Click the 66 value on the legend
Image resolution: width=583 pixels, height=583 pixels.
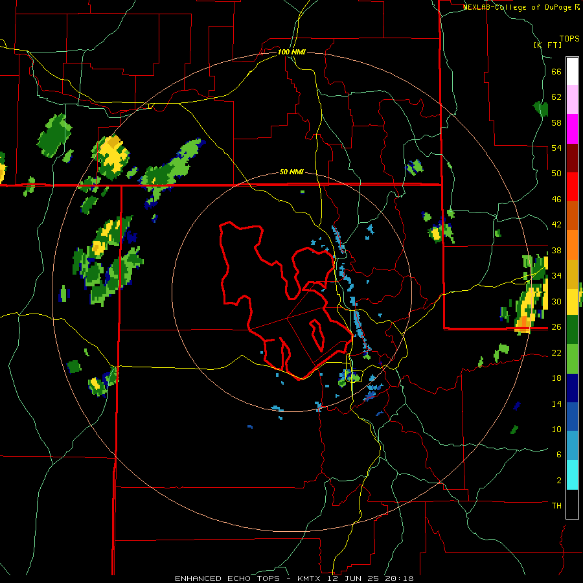pyautogui.click(x=556, y=71)
